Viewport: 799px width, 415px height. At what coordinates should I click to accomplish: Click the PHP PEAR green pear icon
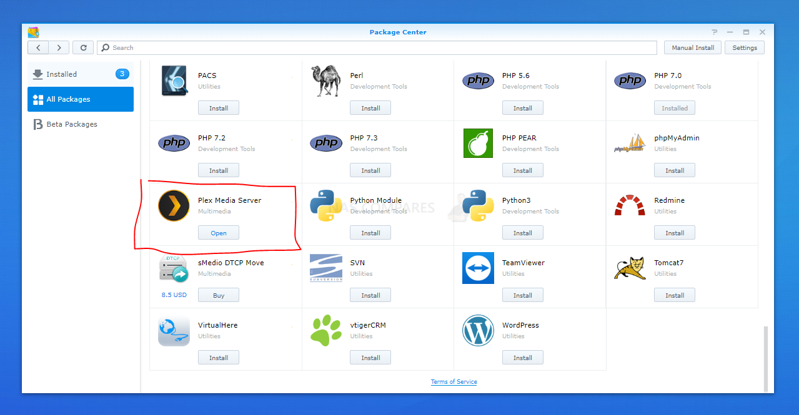pos(479,143)
